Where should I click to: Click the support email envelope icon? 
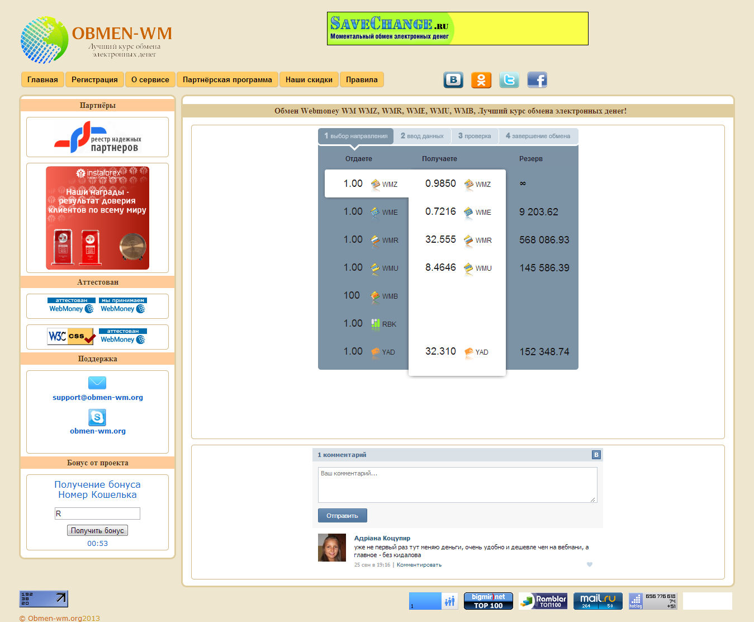click(97, 383)
